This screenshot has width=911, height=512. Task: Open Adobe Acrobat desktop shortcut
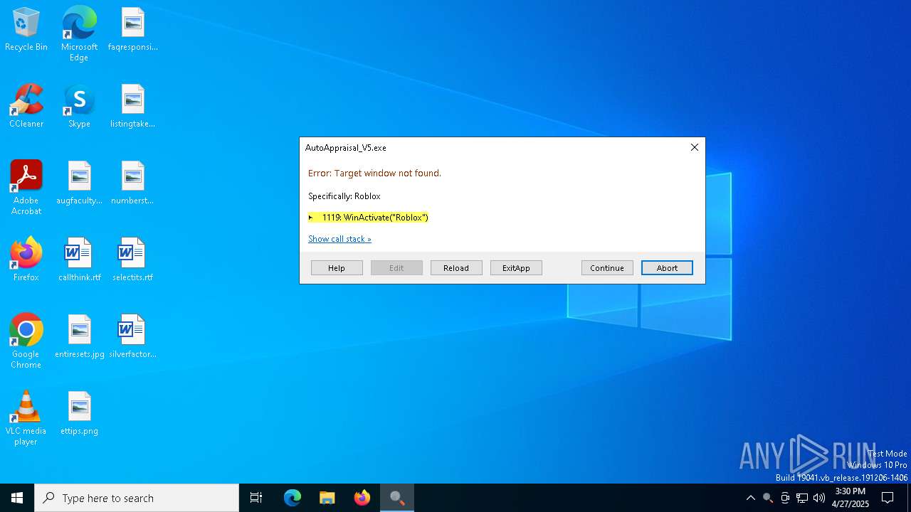pos(26,188)
